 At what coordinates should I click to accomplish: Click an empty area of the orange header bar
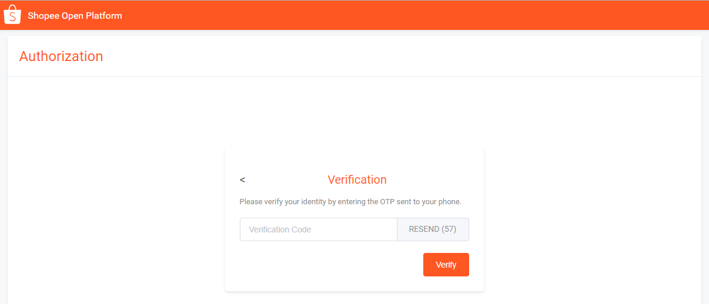click(412, 15)
